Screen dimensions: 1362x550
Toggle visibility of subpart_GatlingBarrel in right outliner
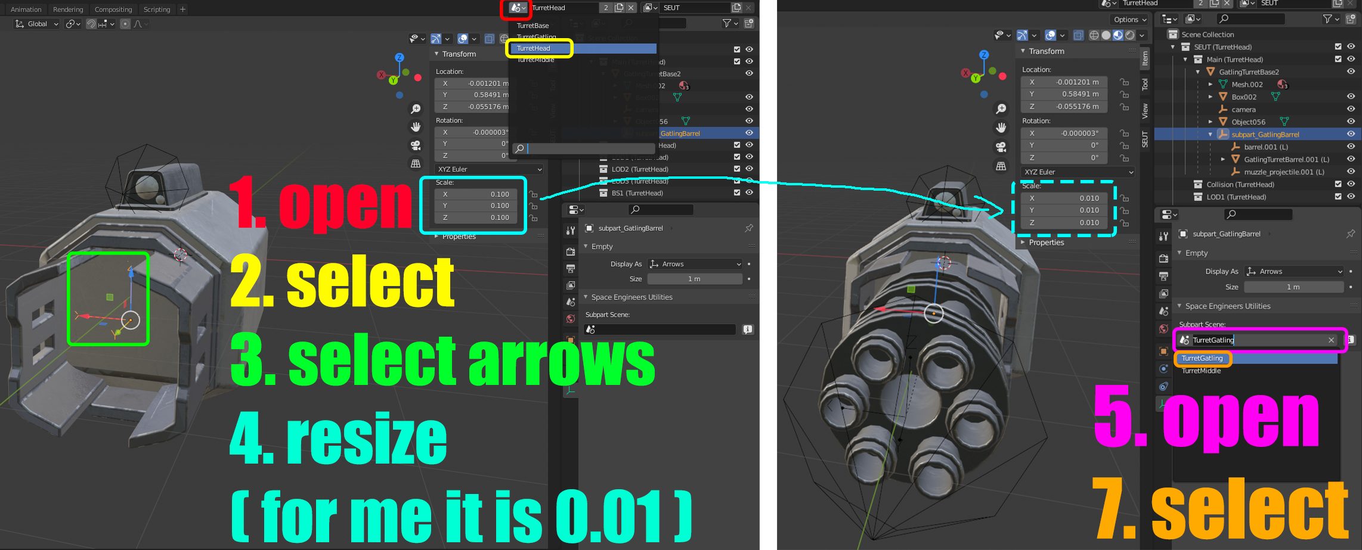point(1351,134)
